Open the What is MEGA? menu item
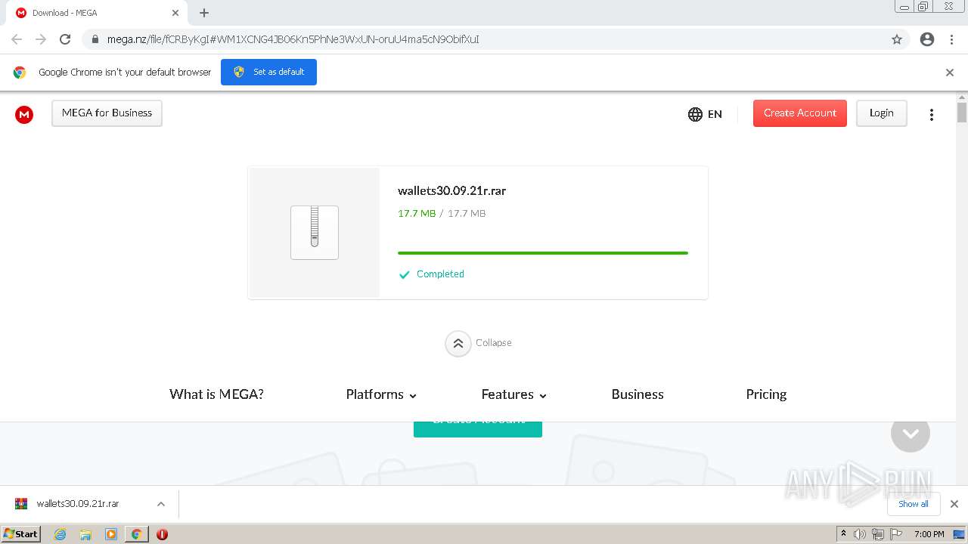This screenshot has height=544, width=968. point(216,394)
